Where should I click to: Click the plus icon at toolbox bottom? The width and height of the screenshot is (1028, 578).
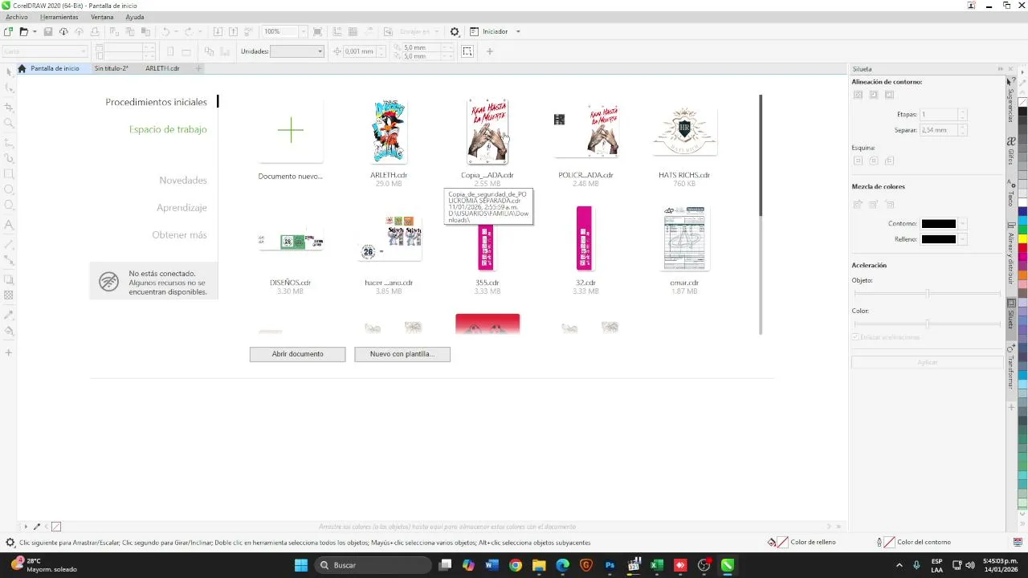point(9,352)
